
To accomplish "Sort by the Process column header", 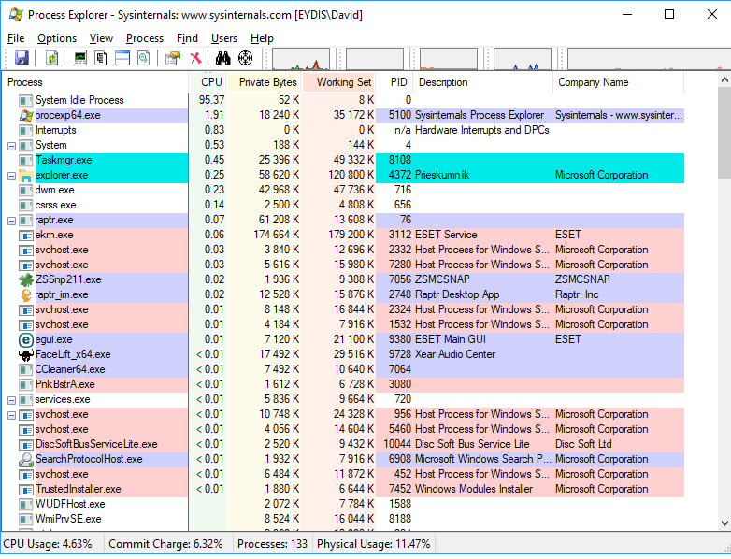I will [x=95, y=82].
